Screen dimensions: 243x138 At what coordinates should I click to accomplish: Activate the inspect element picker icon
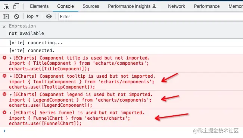(x=6, y=6)
